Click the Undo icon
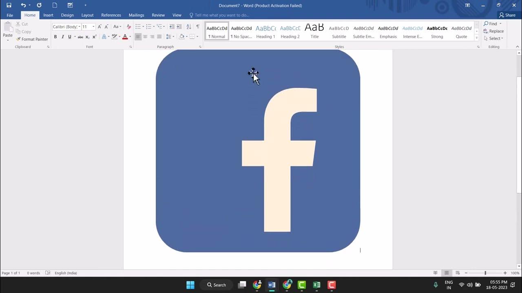This screenshot has height=293, width=522. 23,5
